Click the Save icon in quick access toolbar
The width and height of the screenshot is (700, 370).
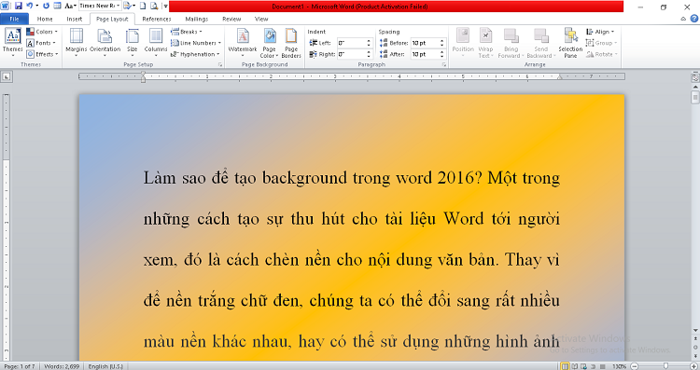[19, 6]
